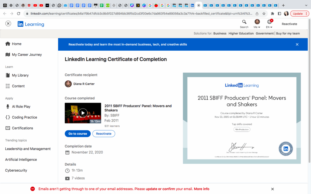Click the "November 22, 2020" completion date
The height and width of the screenshot is (194, 311).
[87, 152]
